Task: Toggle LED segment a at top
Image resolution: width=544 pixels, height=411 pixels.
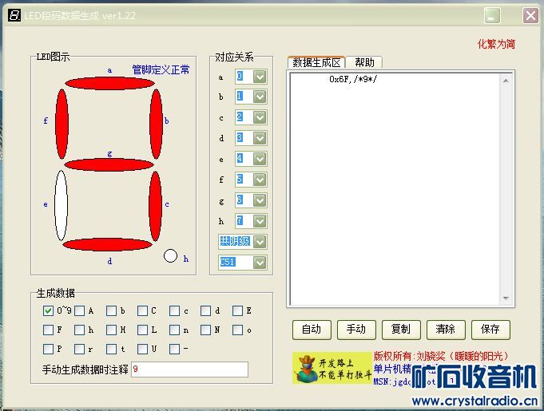Action: pos(109,83)
